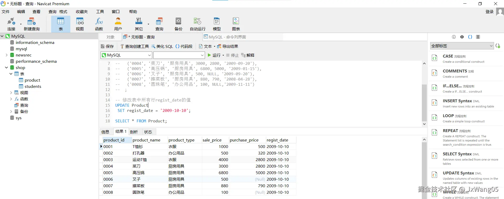Click 美化 SQL beautify button
The height and width of the screenshot is (199, 504).
162,46
